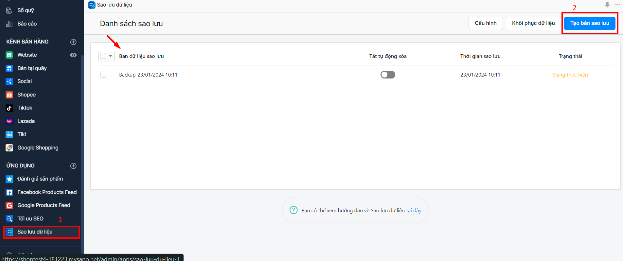Toggle Tắt tự động xóa switch
Viewport: 623px width, 261px height.
coord(388,75)
